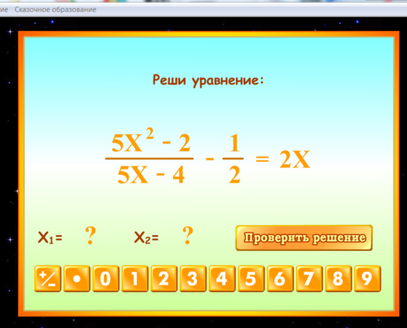
Task: Click the decimal point key
Action: (77, 279)
